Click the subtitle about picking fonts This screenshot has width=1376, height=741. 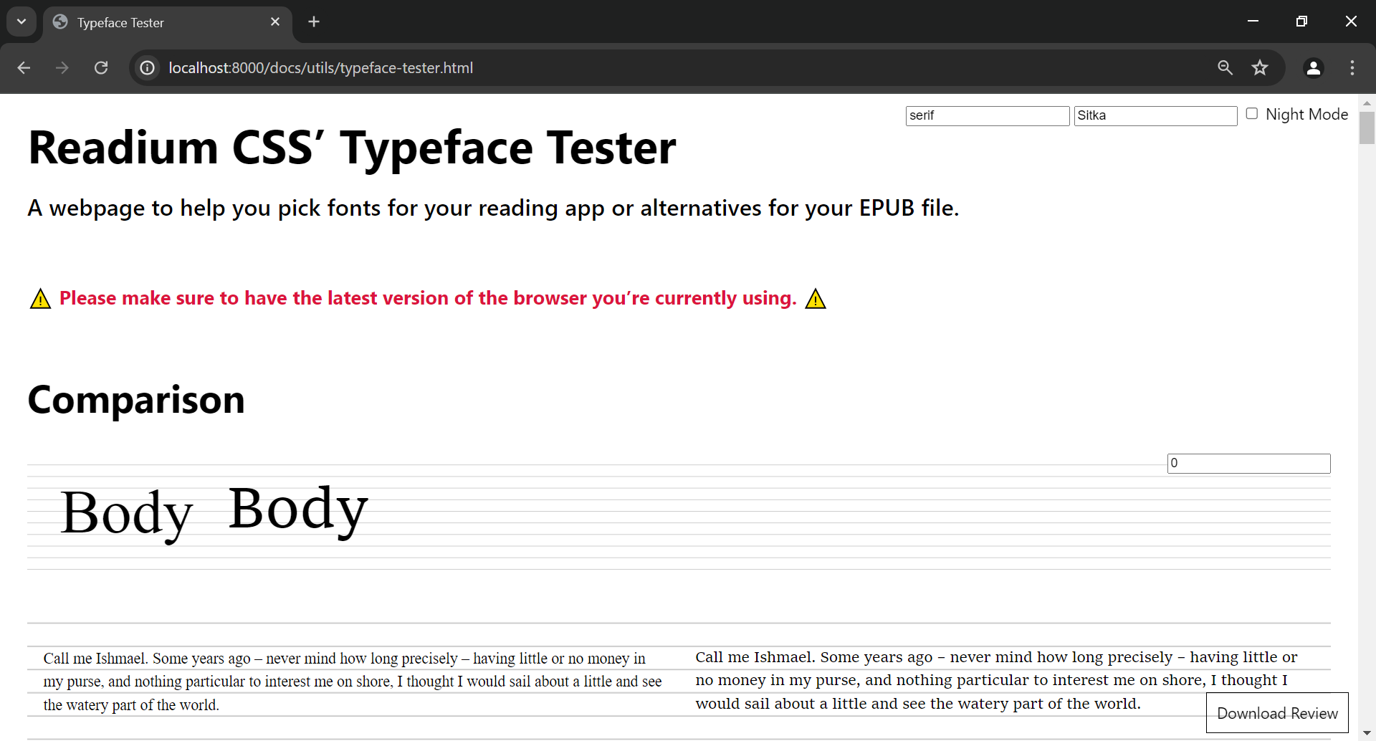[493, 208]
